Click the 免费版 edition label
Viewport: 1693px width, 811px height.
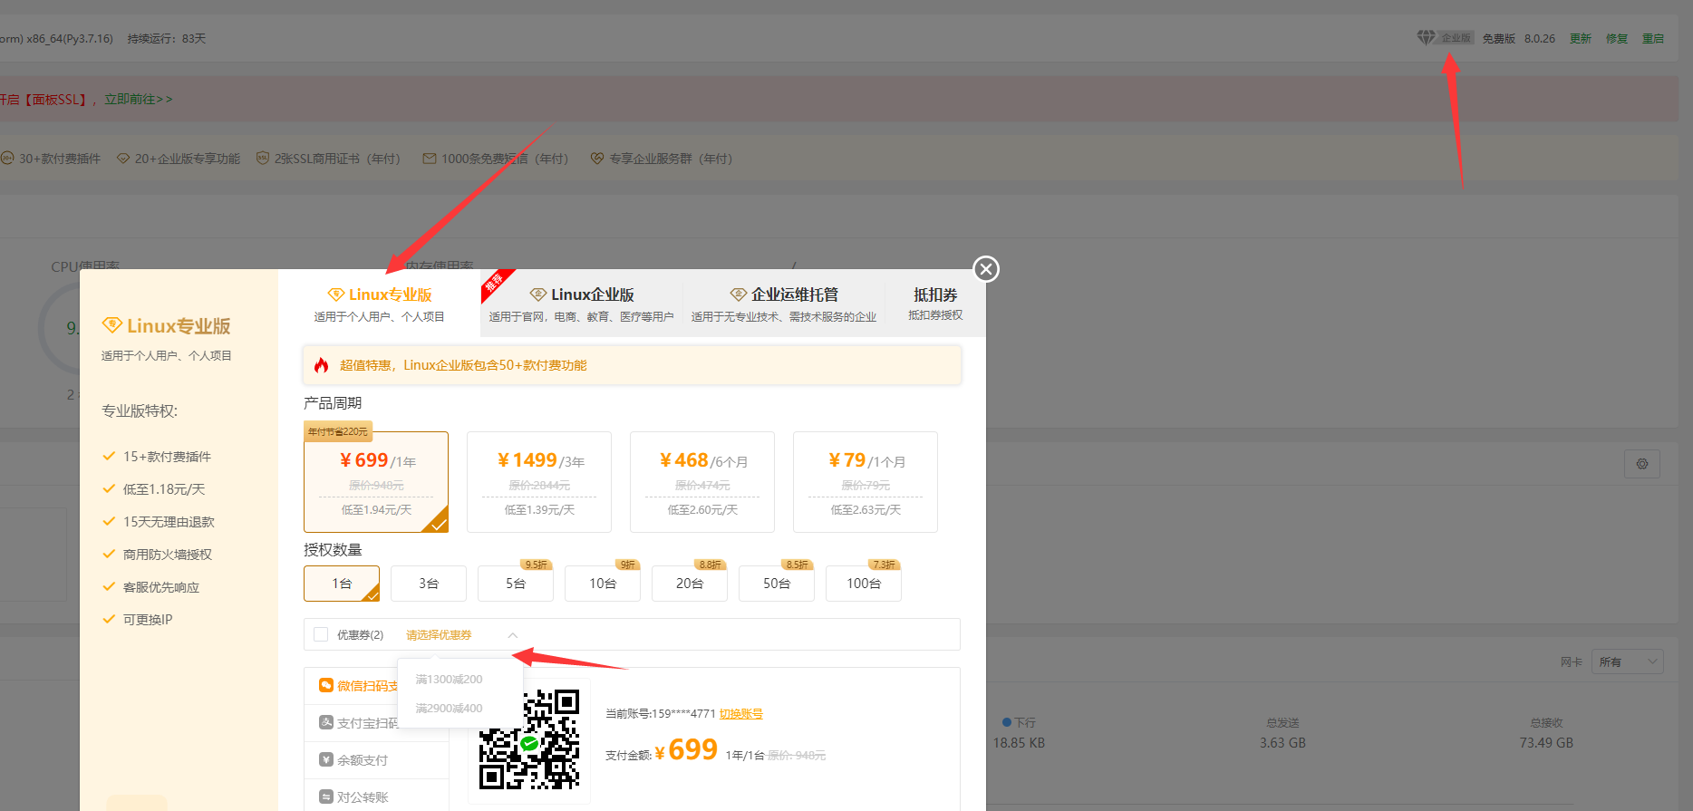tap(1499, 38)
